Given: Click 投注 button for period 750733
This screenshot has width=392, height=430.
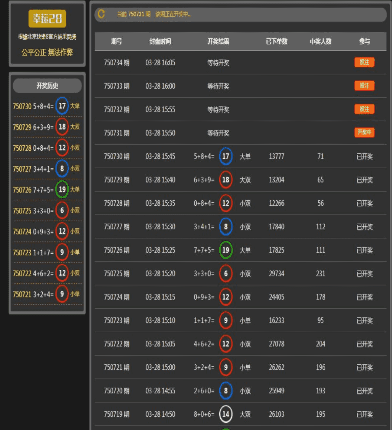Looking at the screenshot, I should coord(364,86).
